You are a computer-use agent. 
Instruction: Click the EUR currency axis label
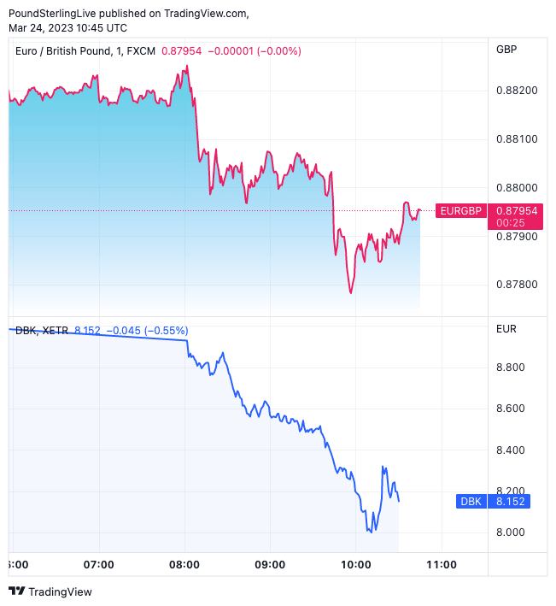click(x=506, y=329)
